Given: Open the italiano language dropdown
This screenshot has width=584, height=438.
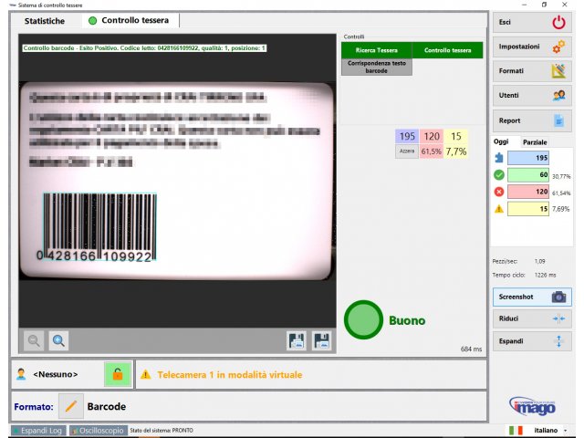Looking at the screenshot, I should click(549, 430).
